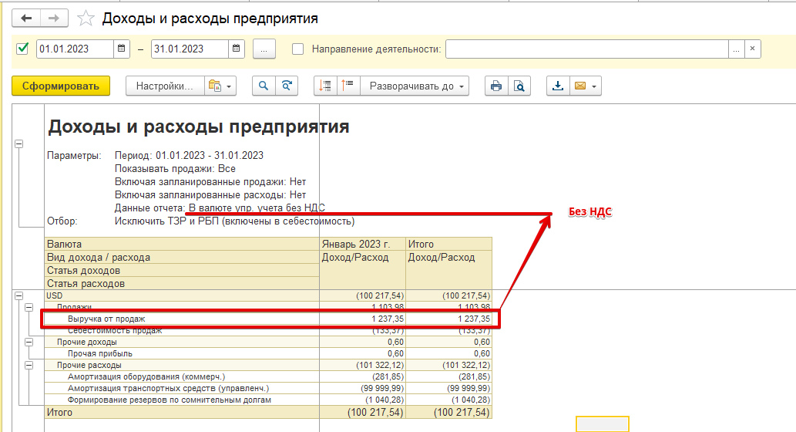Viewport: 796px width, 432px height.
Task: Collapse the Прочие расходы group
Action: [x=29, y=364]
